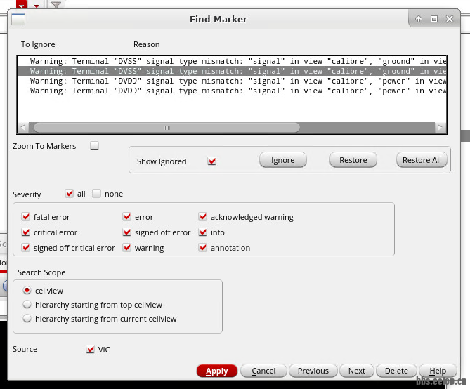Screen dimensions: 470x389
Task: Select hierarchy starting from current cellview
Action: click(27, 319)
